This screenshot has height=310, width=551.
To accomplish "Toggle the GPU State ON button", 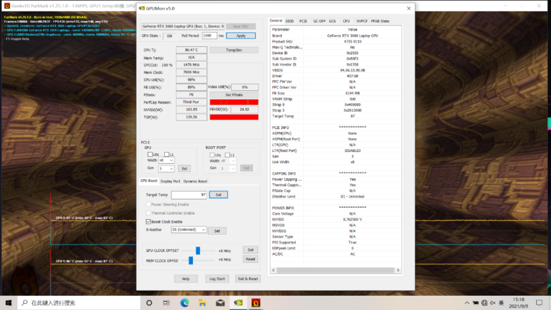I will pos(169,36).
